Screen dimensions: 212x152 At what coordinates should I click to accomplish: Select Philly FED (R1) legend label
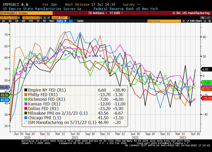click(43, 95)
